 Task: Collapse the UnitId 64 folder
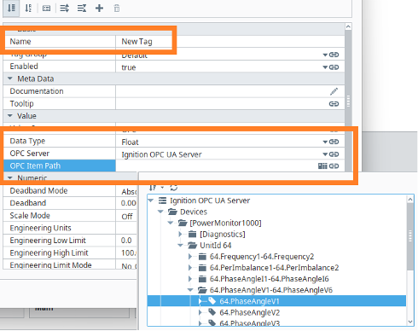tap(181, 245)
